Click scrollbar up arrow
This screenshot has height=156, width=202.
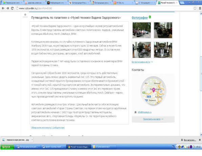(x=201, y=14)
